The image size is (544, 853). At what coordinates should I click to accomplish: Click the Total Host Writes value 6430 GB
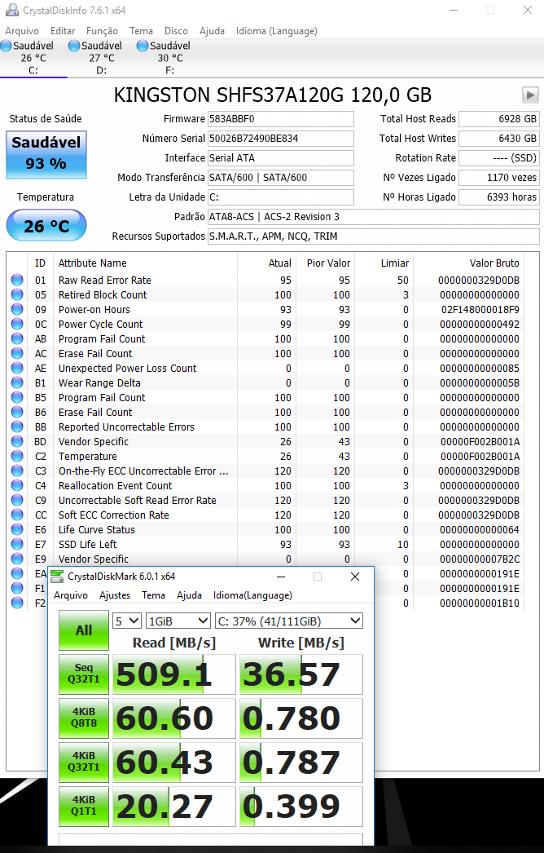pos(499,138)
